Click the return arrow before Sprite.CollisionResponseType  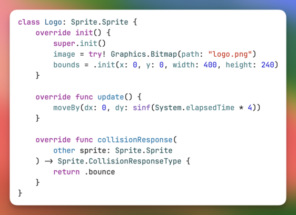pos(48,161)
